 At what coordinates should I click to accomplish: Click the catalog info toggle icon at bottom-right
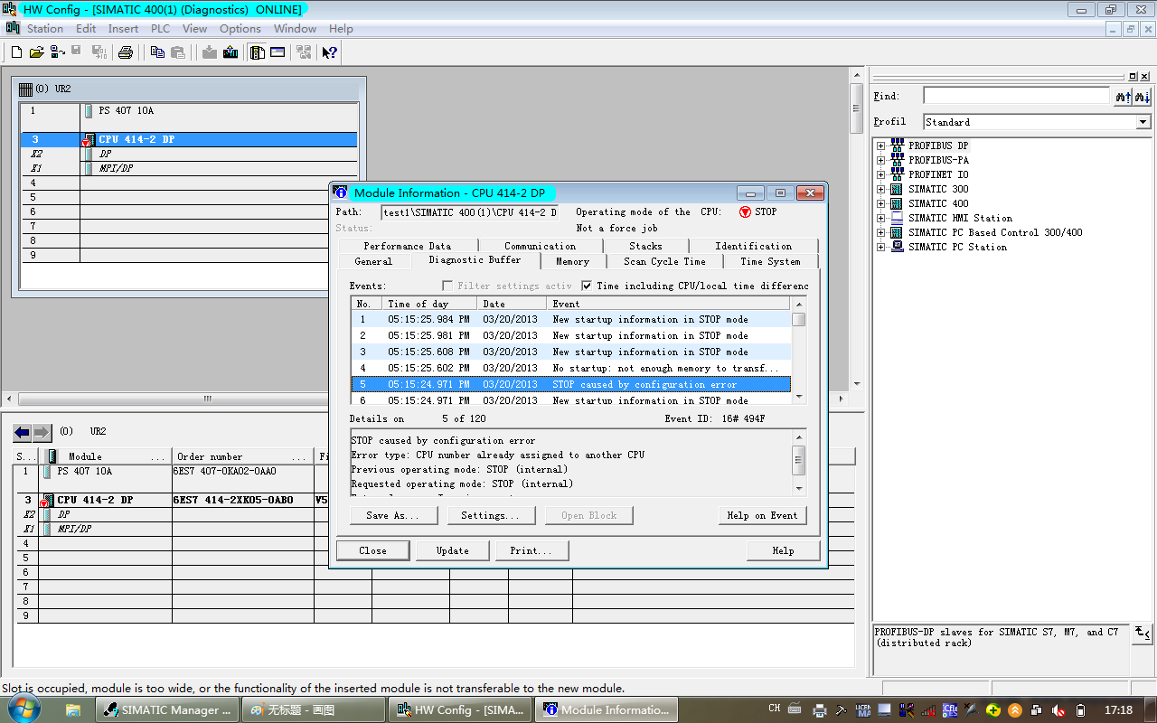pyautogui.click(x=1143, y=633)
